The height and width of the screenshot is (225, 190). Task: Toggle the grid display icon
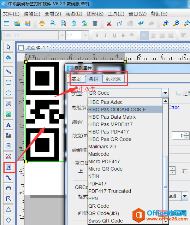pyautogui.click(x=95, y=23)
